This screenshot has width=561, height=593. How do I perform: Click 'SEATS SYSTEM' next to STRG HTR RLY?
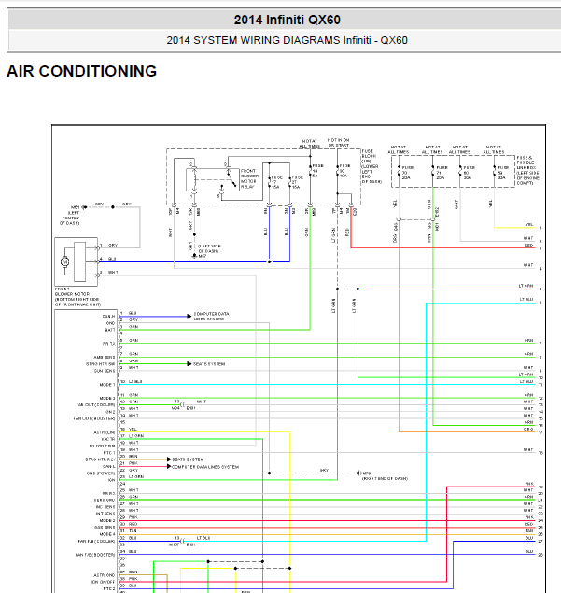point(188,459)
